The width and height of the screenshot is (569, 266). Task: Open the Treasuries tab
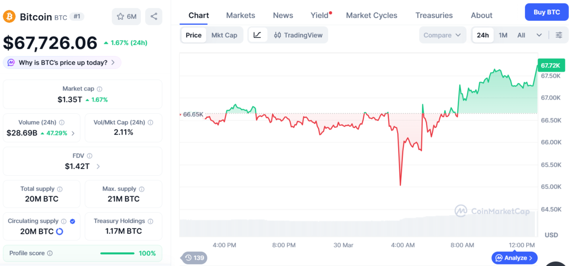[434, 15]
